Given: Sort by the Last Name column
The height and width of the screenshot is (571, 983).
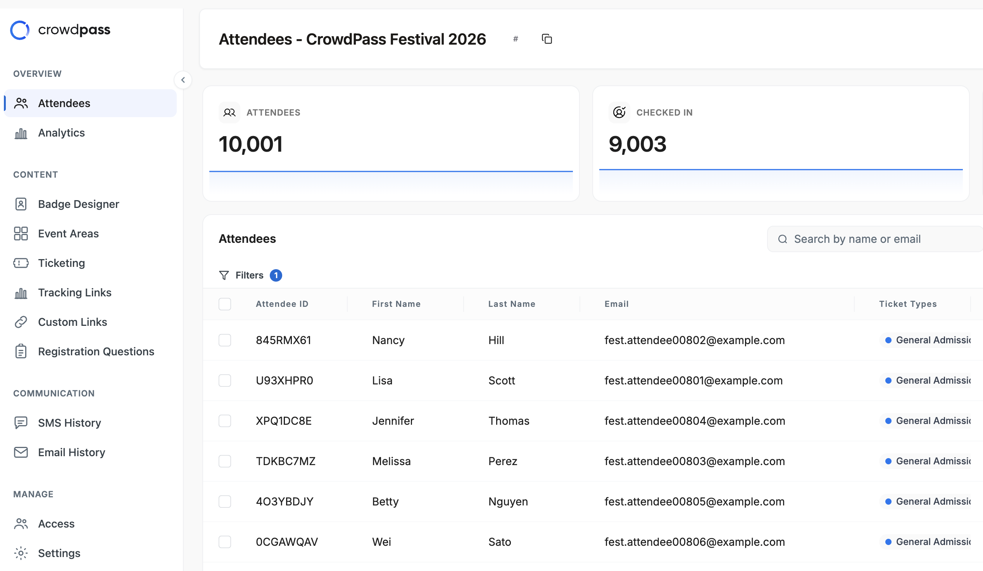Looking at the screenshot, I should [512, 304].
